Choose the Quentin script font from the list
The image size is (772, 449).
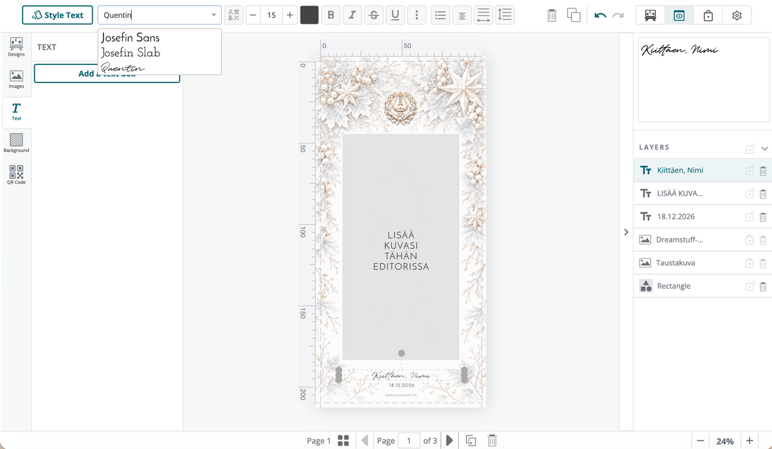(123, 68)
